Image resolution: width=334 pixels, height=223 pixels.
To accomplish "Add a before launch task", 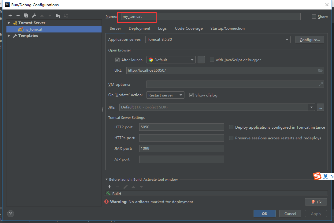I will click(109, 187).
